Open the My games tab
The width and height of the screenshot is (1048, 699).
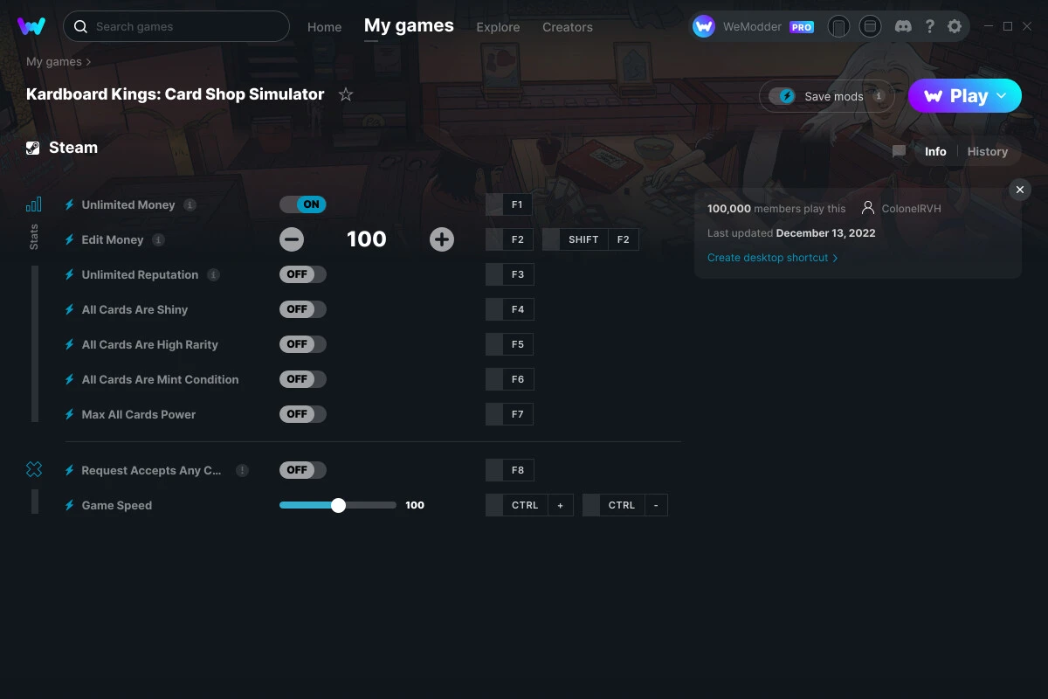click(x=409, y=26)
